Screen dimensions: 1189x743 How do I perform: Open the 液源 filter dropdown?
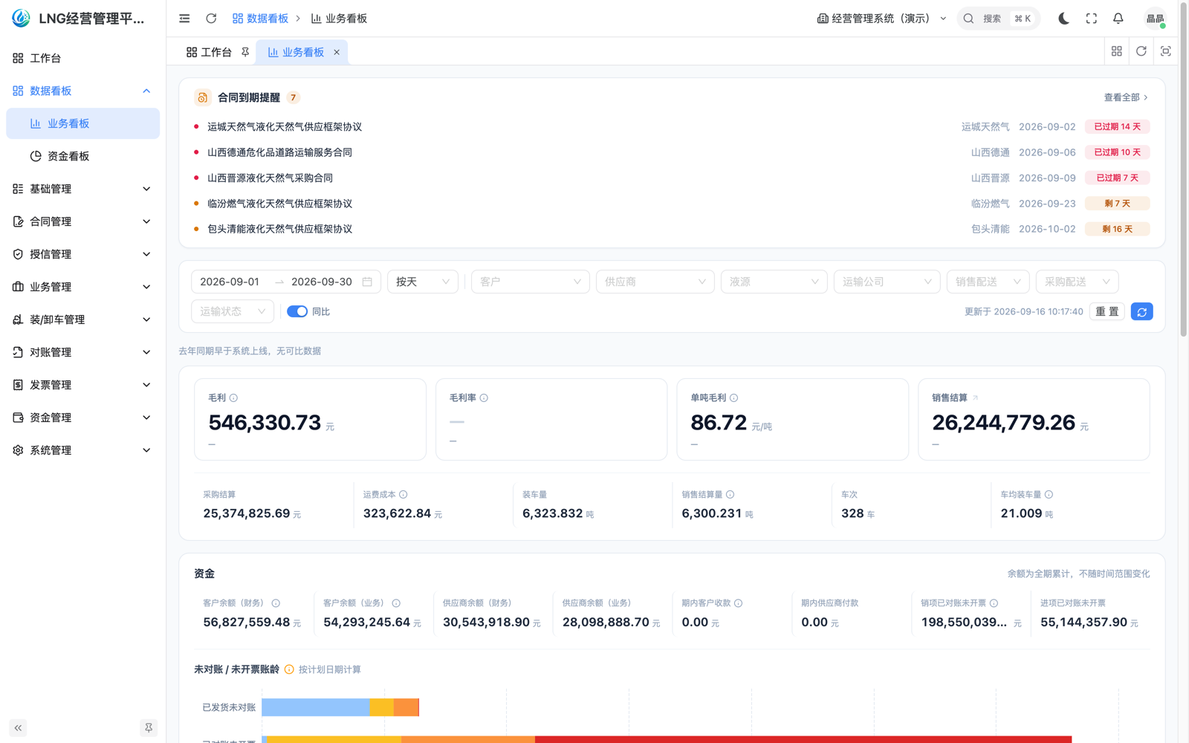coord(774,282)
